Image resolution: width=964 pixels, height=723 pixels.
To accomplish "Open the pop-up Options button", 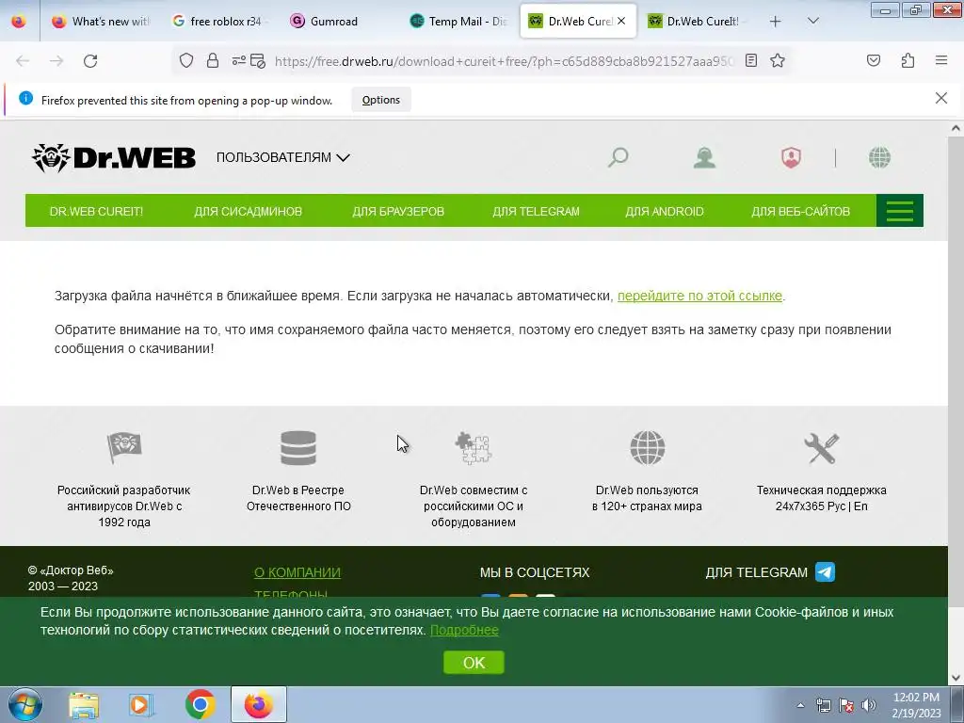I will (x=381, y=100).
